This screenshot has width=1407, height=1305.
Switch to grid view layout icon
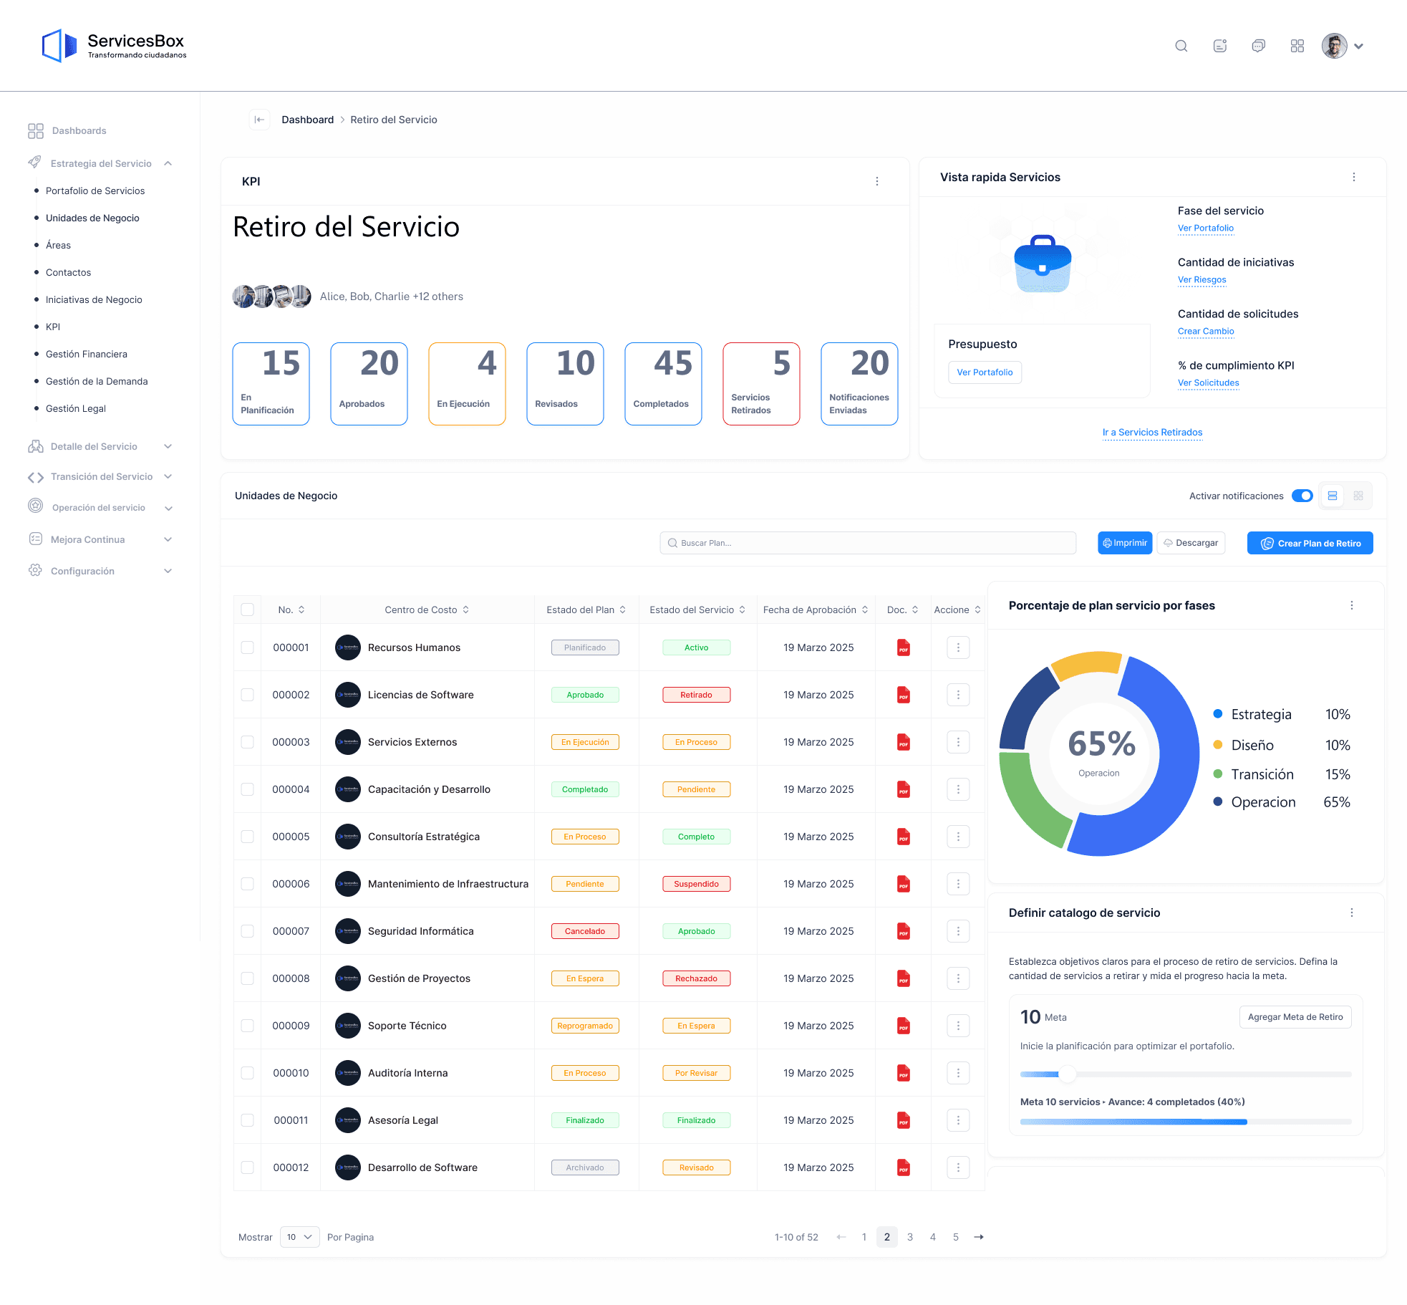1358,496
